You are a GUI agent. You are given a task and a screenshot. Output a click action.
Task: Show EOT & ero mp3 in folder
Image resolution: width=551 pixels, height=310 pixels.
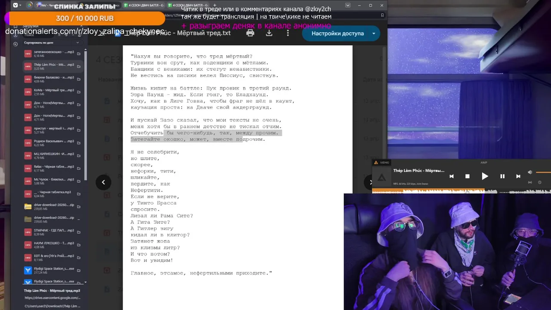click(78, 258)
